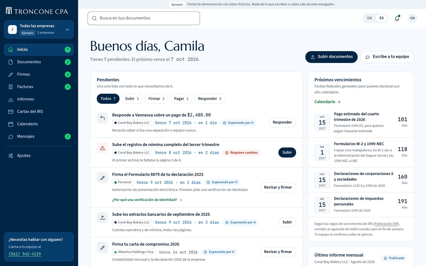Click reply arrow icon on Vannessa task
The image size is (426, 266).
pos(102,118)
